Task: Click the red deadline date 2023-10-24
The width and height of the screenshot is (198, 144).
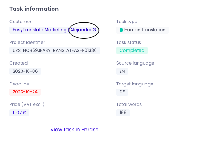Action: coord(25,92)
